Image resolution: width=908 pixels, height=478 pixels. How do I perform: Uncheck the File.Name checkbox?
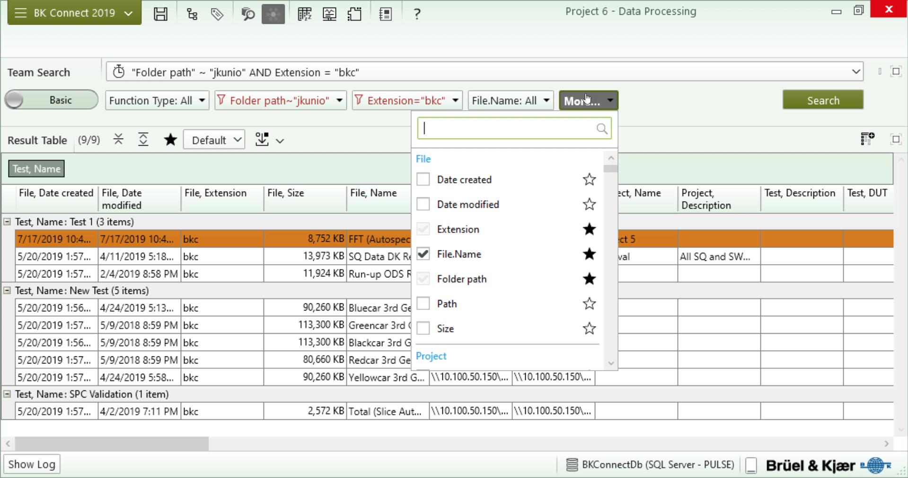[x=423, y=254]
